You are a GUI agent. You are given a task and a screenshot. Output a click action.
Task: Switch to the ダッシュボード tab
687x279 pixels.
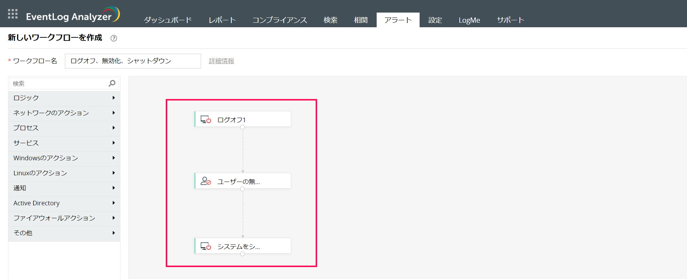pyautogui.click(x=168, y=20)
